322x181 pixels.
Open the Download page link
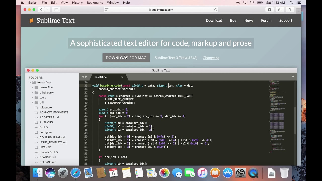coord(214,20)
